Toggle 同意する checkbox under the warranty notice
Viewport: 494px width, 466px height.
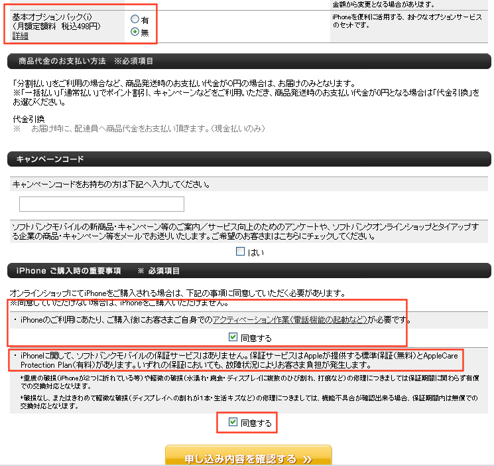[x=233, y=422]
